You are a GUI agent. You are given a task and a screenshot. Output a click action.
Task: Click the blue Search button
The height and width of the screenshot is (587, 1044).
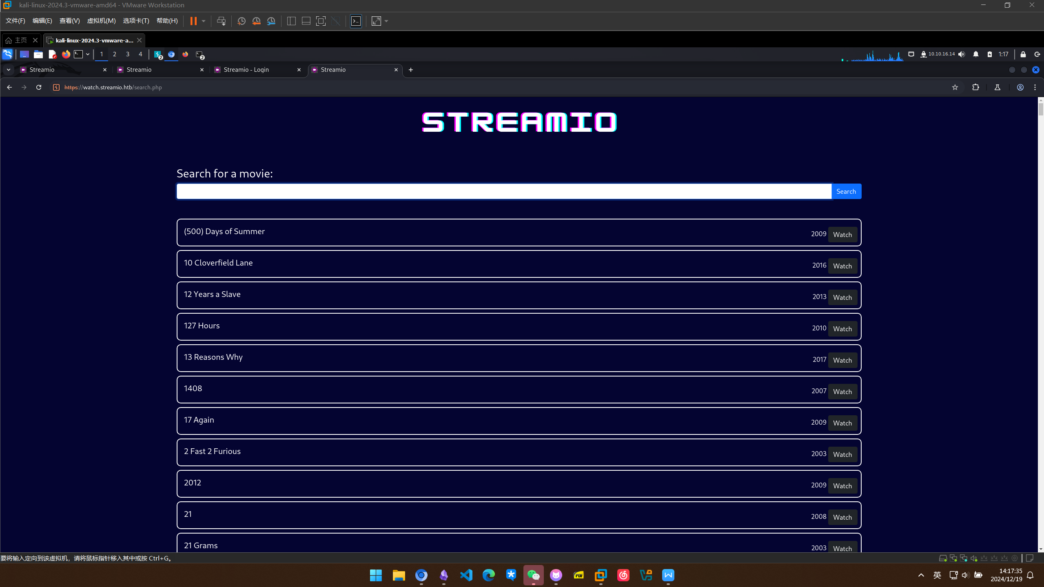[x=846, y=191]
